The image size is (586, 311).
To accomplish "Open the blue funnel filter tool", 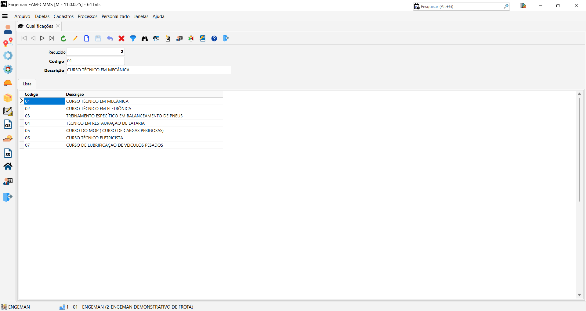I will coord(133,38).
